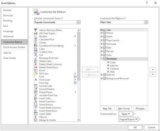
Task: Toggle the Formulas tab checkbox
Action: click(x=105, y=44)
